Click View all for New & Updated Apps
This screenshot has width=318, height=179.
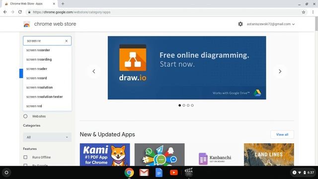(282, 135)
